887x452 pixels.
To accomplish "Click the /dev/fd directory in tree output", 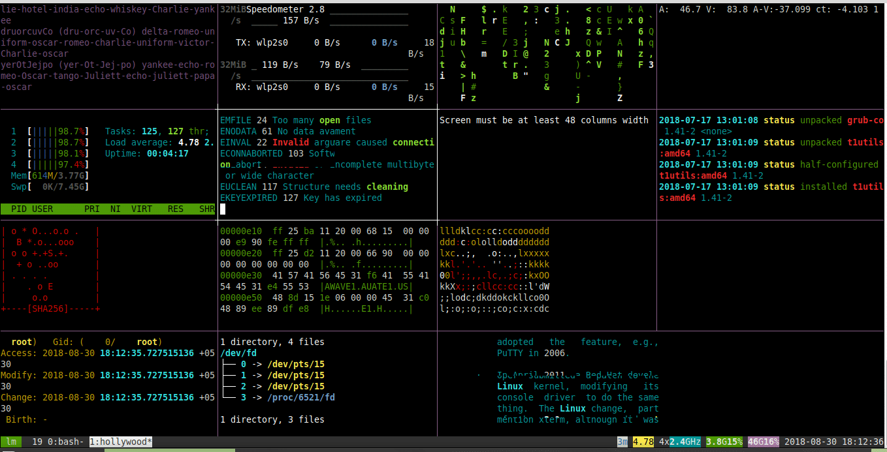I will click(238, 353).
